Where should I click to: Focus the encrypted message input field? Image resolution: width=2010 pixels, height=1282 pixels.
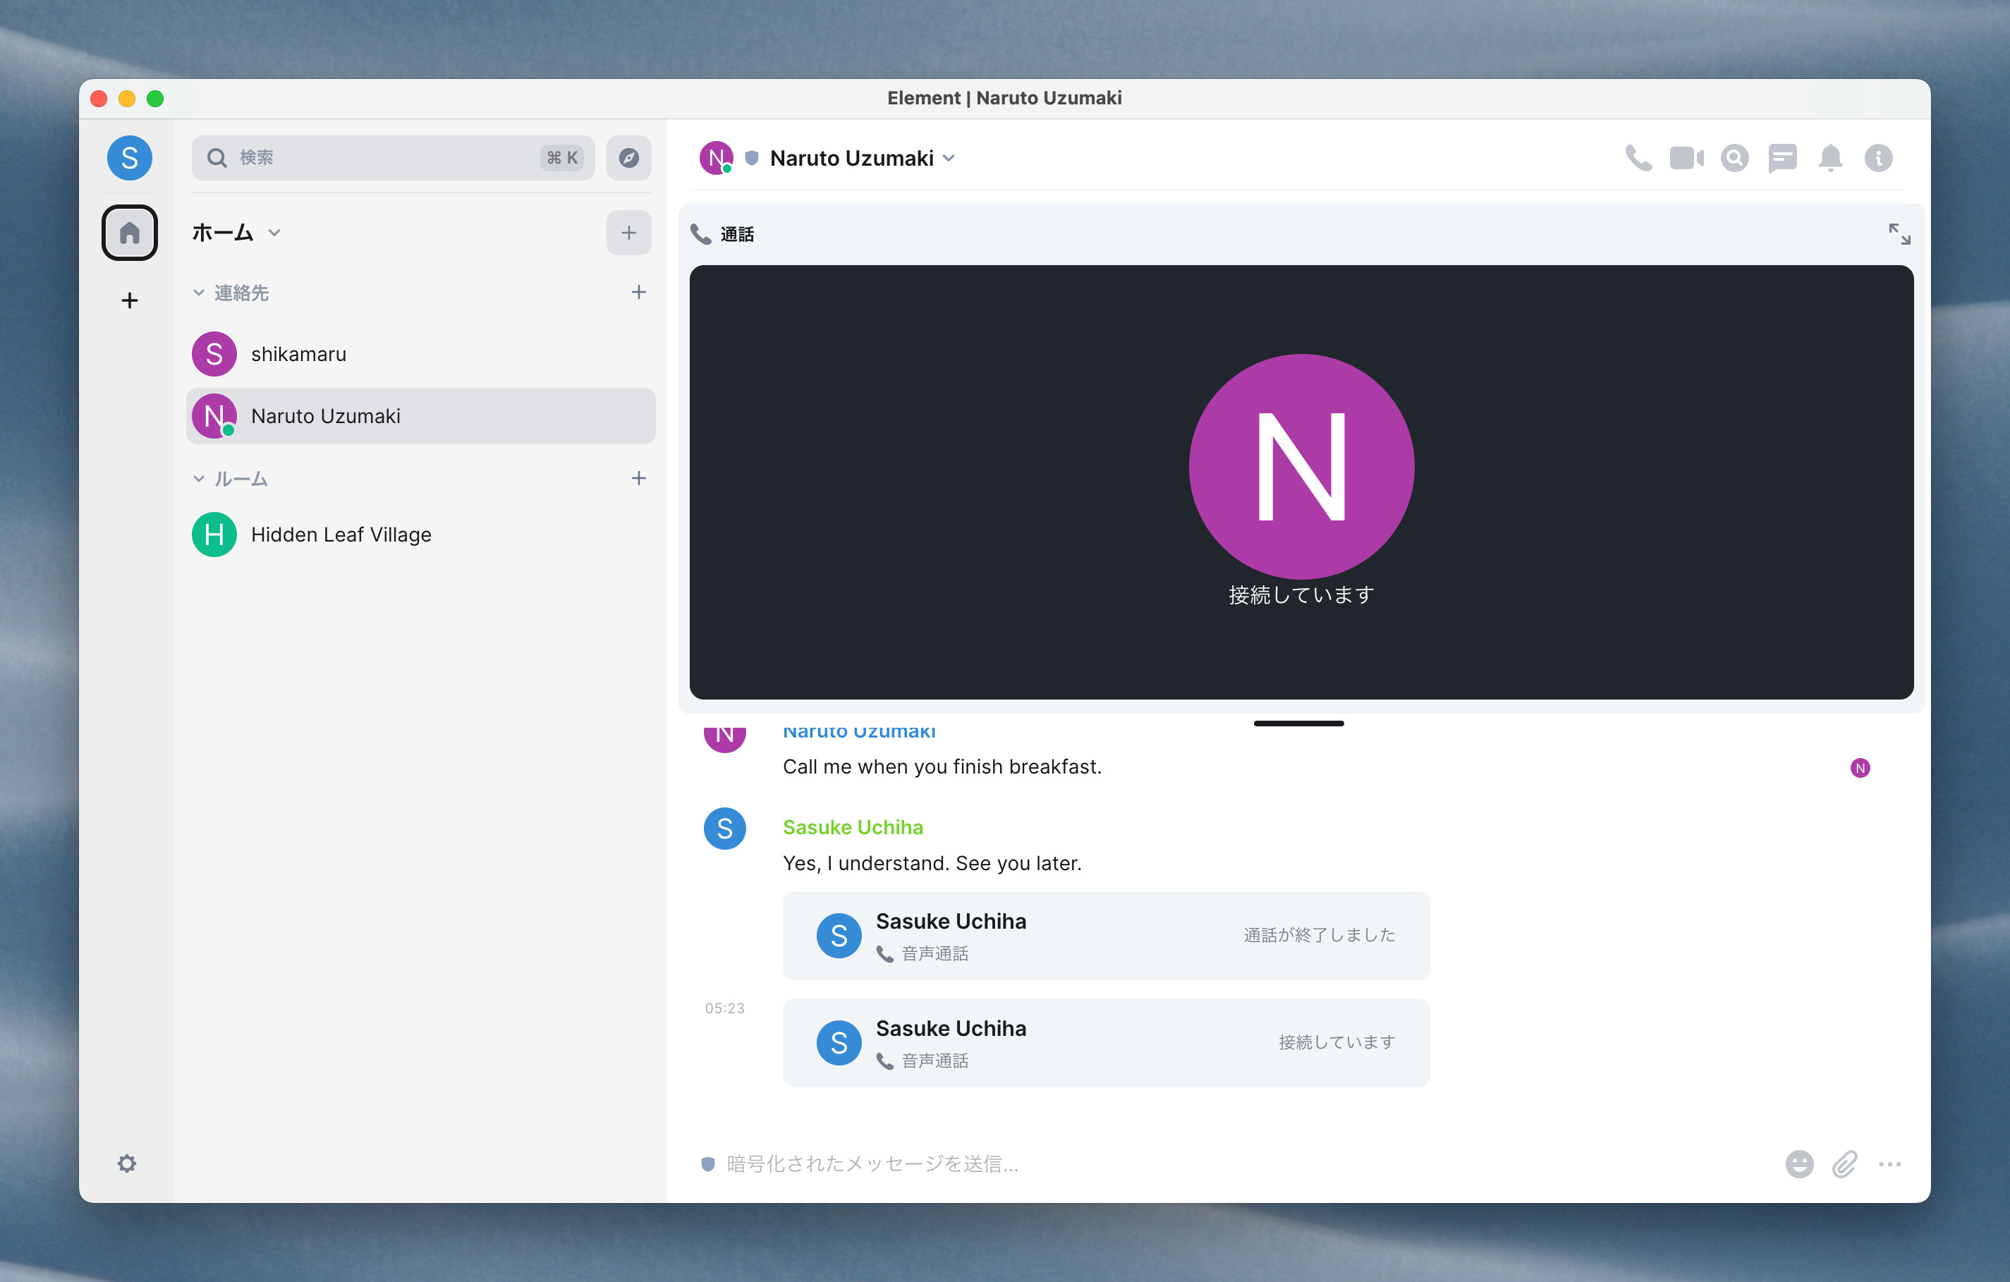pos(1169,1164)
